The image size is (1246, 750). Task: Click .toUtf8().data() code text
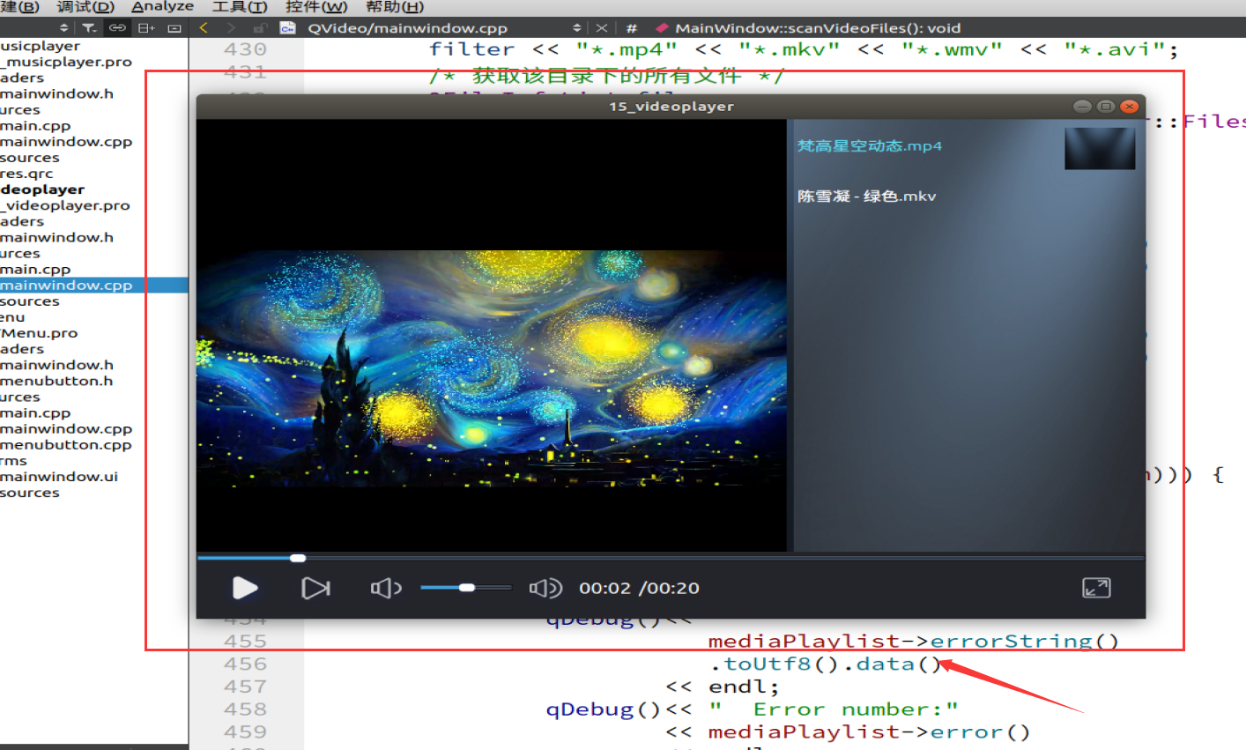[x=827, y=664]
